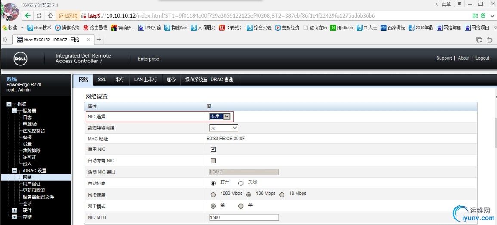Collapse the 服务器 tree node

tap(14, 111)
